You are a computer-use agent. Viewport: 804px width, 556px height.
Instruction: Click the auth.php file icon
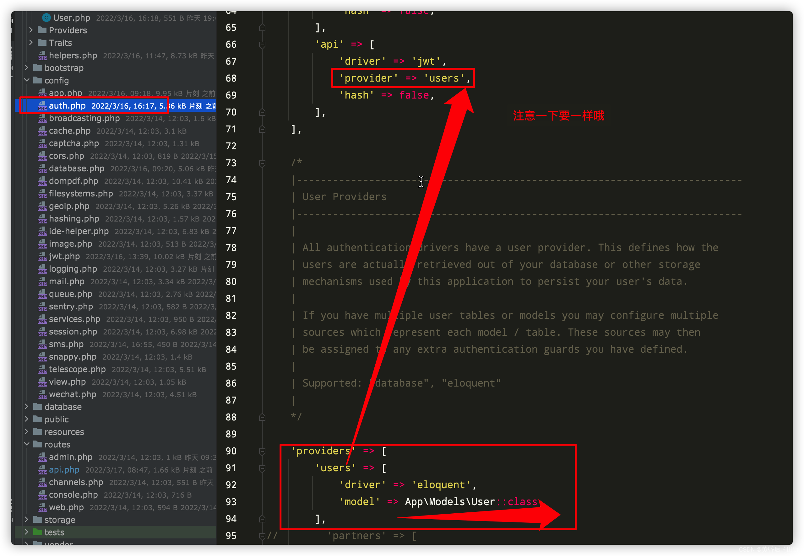[x=42, y=105]
